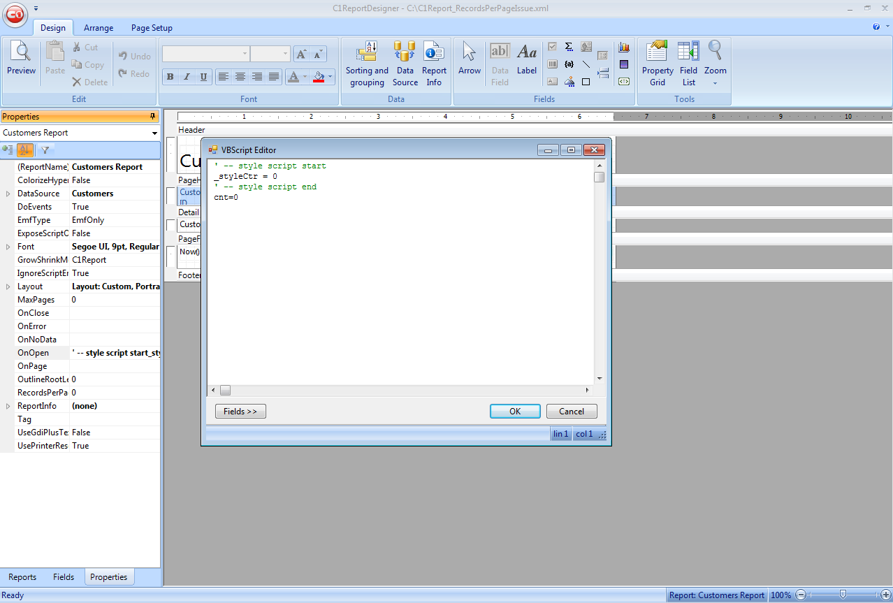Screen dimensions: 893x603
Task: Open the Zoom dropdown in Tools
Action: click(715, 64)
